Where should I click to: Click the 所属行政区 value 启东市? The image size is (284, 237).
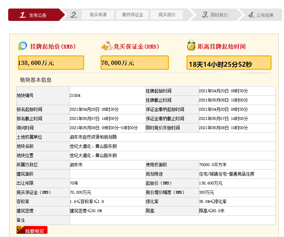(76, 165)
